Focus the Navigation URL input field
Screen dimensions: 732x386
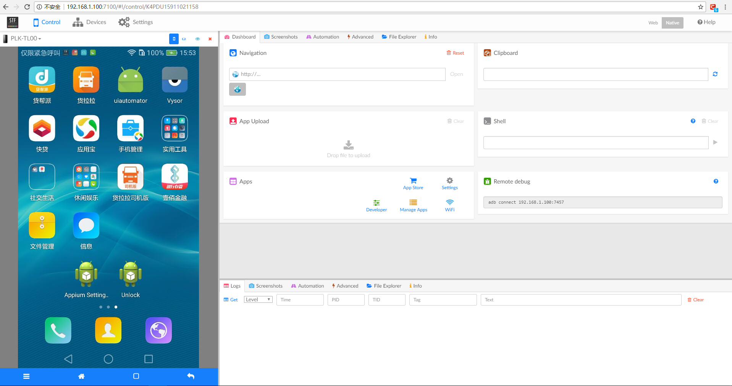coord(337,74)
